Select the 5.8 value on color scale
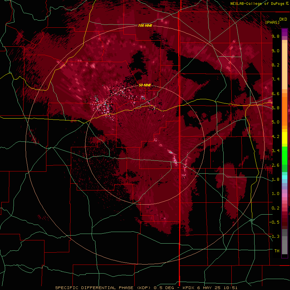Viewport: 290px width, 290px height. 275,108
